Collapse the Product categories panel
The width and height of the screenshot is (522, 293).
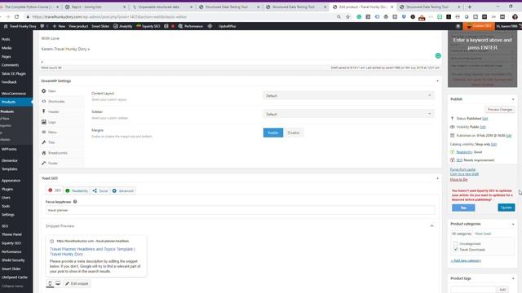tap(513, 224)
